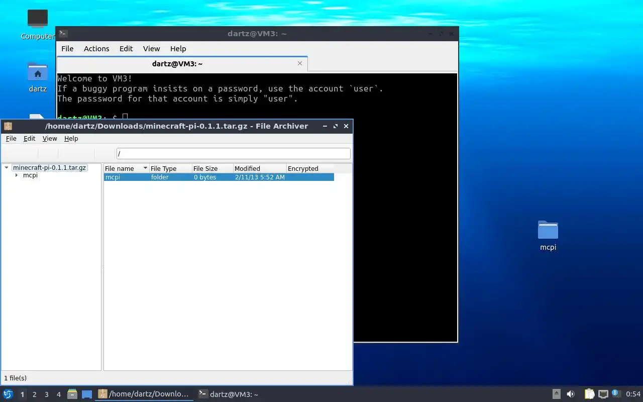The image size is (643, 402).
Task: Switch to virtual desktop 3
Action: [x=46, y=394]
